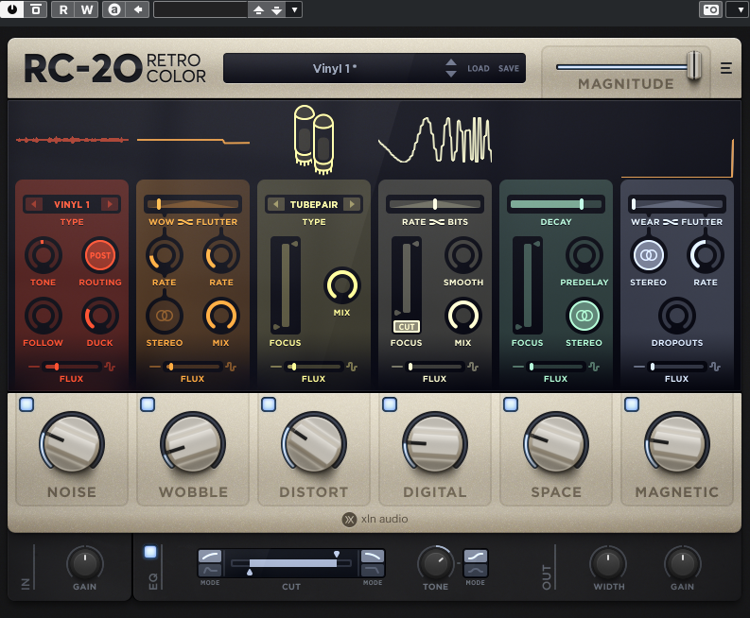Image resolution: width=750 pixels, height=618 pixels.
Task: Enable the NOISE module checkbox
Action: (x=26, y=404)
